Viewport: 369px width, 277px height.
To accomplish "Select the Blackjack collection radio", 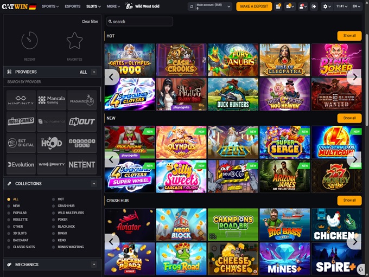I will point(53,227).
